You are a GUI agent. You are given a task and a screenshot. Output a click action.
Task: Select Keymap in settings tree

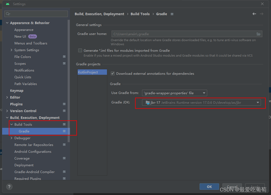click(x=17, y=90)
